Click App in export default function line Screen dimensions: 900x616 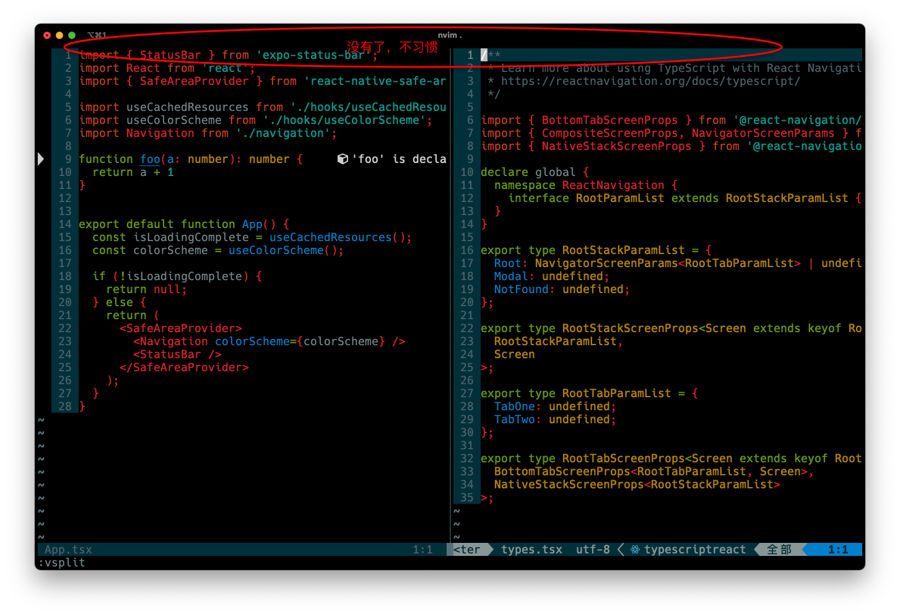pos(252,224)
